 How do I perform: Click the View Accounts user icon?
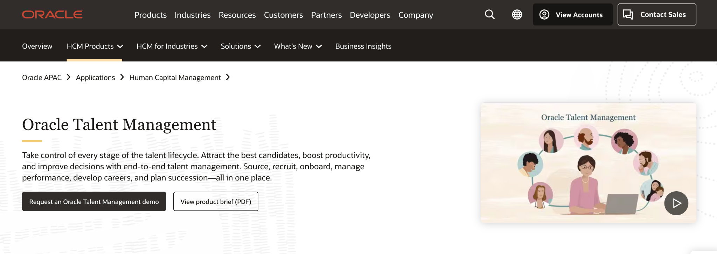(x=544, y=15)
